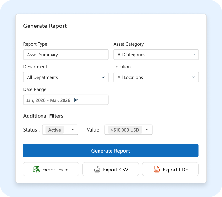Open the Status dropdown chevron

point(73,130)
